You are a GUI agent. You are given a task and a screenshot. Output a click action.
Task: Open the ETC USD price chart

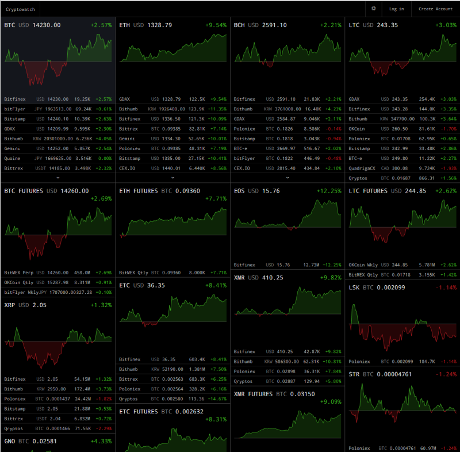click(173, 311)
